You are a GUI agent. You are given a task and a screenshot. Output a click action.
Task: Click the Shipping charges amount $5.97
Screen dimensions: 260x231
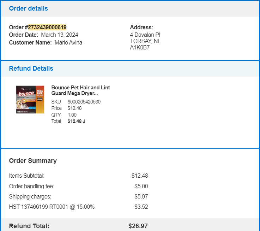point(141,197)
